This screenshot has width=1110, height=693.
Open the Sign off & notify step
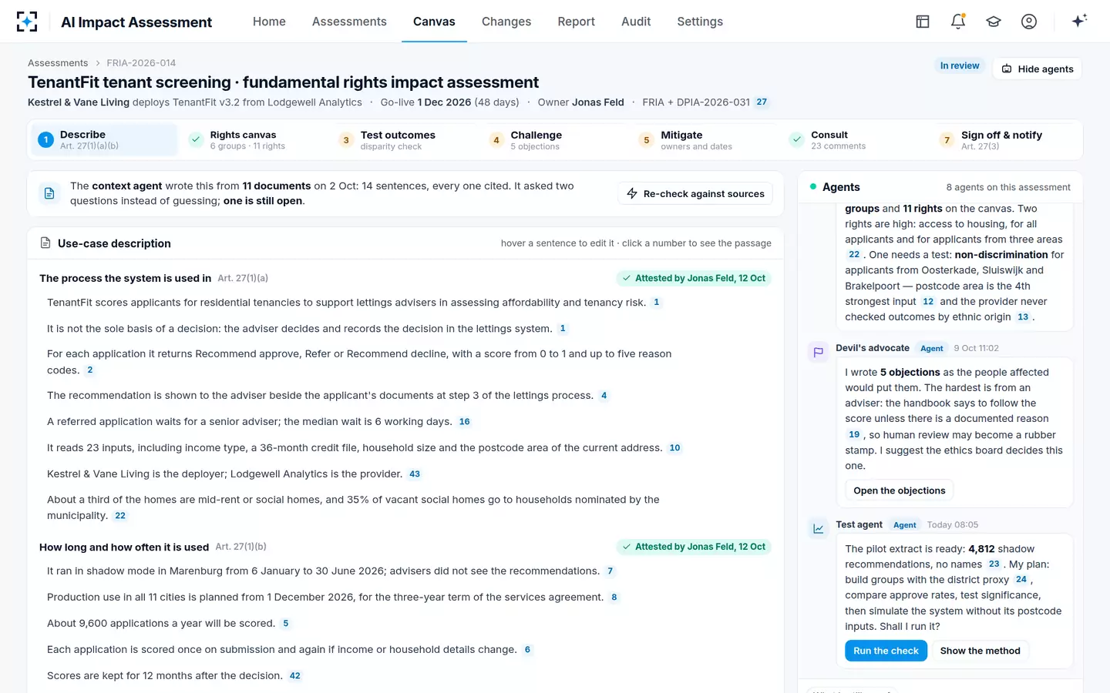pos(1006,140)
